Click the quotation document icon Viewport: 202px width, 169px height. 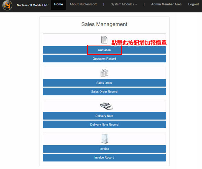104,40
